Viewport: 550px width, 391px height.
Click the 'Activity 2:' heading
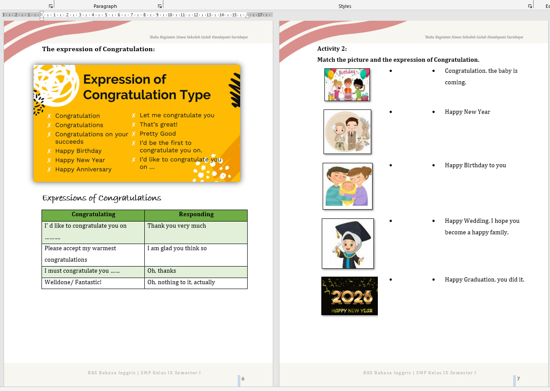point(332,49)
